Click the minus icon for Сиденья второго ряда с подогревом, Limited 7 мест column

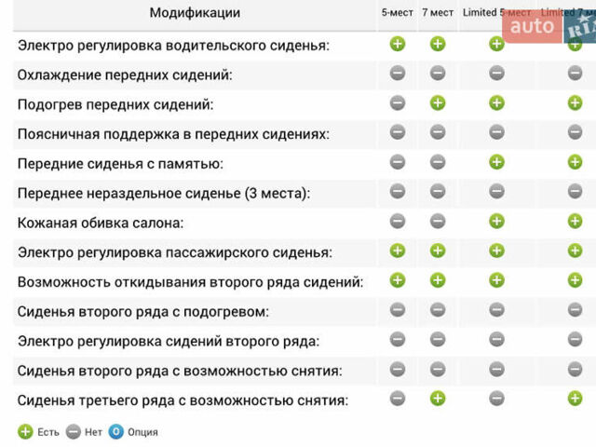tap(575, 310)
